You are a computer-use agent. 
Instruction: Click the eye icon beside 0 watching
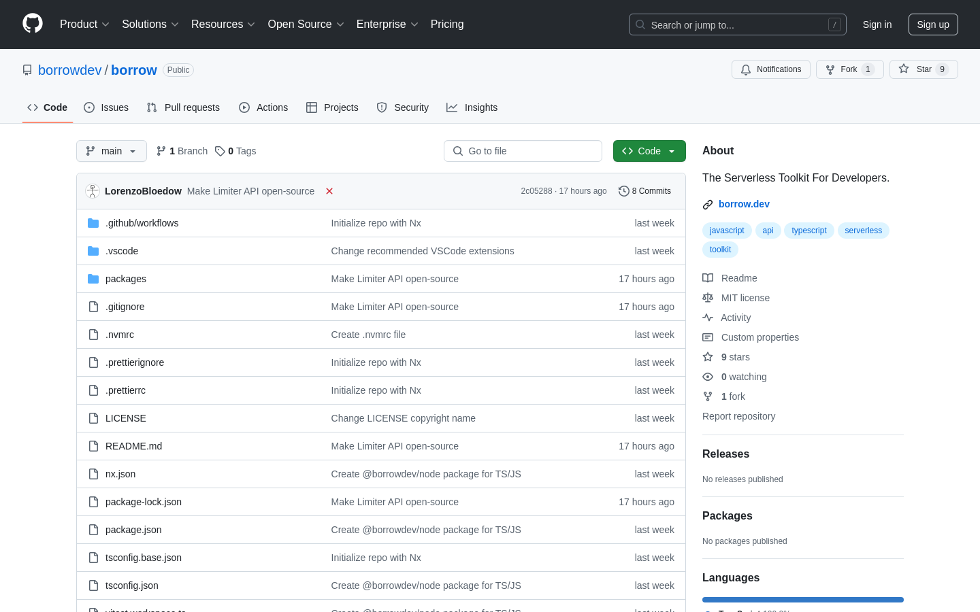(x=708, y=377)
